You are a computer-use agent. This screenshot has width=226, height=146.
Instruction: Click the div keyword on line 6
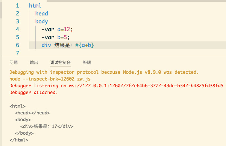tap(46, 45)
